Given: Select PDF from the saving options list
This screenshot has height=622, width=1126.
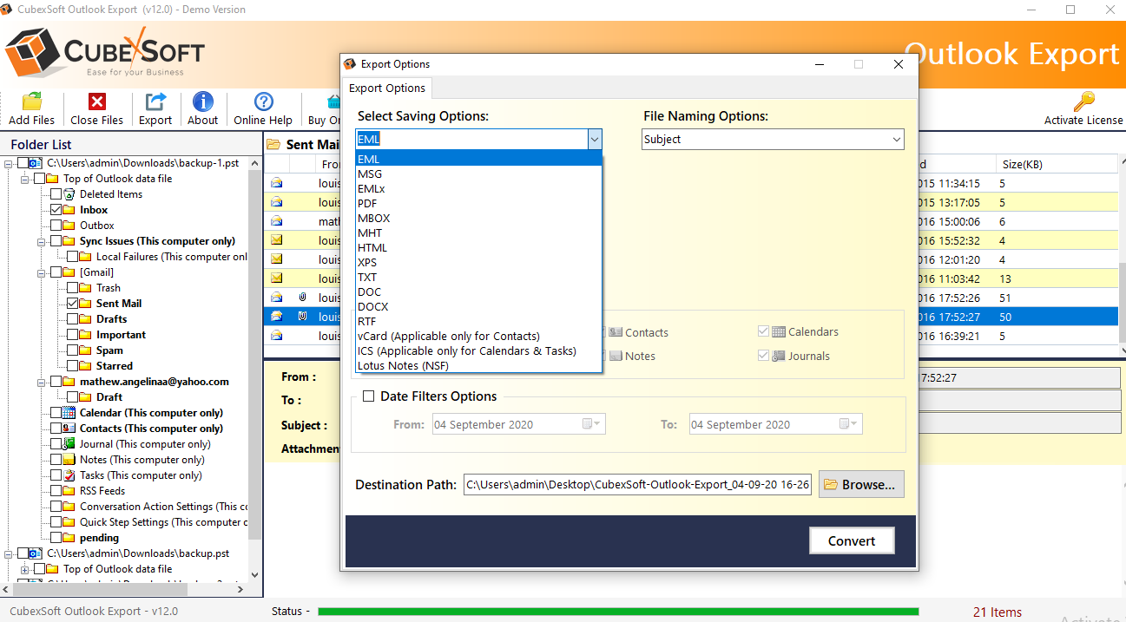Looking at the screenshot, I should (367, 203).
